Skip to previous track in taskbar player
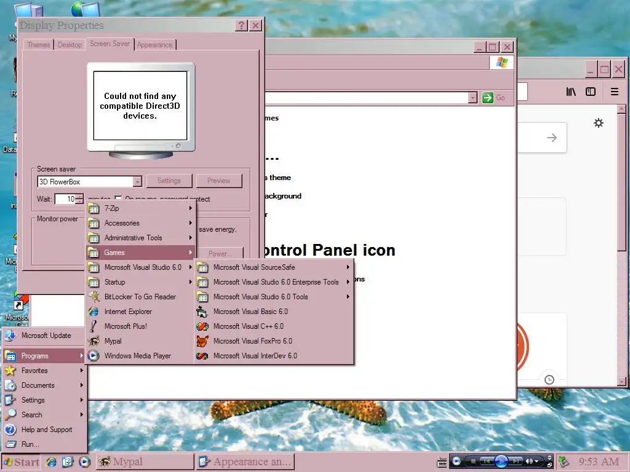The width and height of the screenshot is (630, 472). (486, 462)
